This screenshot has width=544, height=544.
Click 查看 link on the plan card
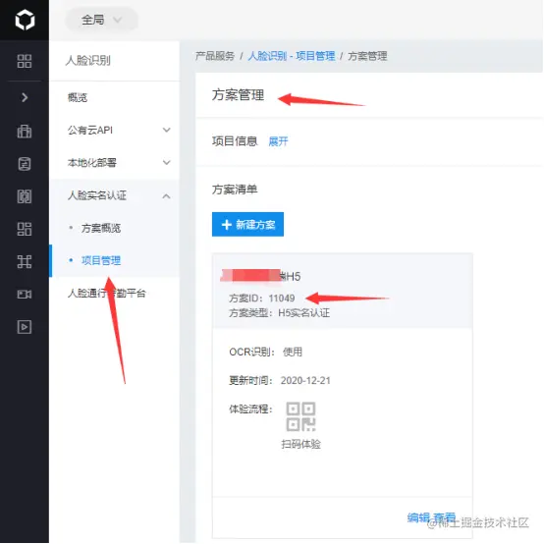pos(444,517)
